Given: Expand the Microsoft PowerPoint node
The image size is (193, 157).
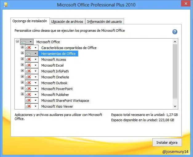Looking at the screenshot, I should [22, 88].
